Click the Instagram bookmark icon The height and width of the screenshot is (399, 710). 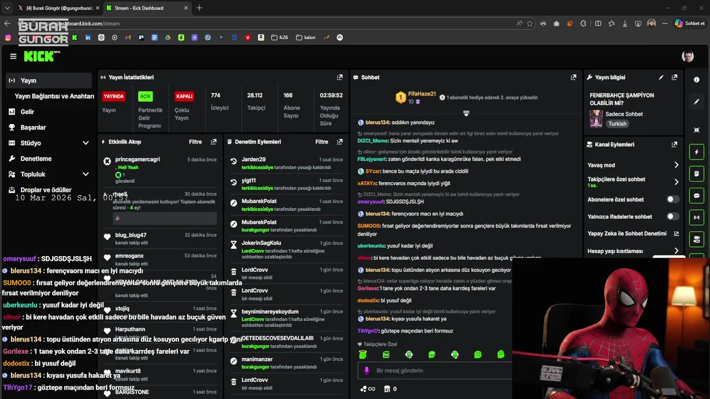[8, 38]
